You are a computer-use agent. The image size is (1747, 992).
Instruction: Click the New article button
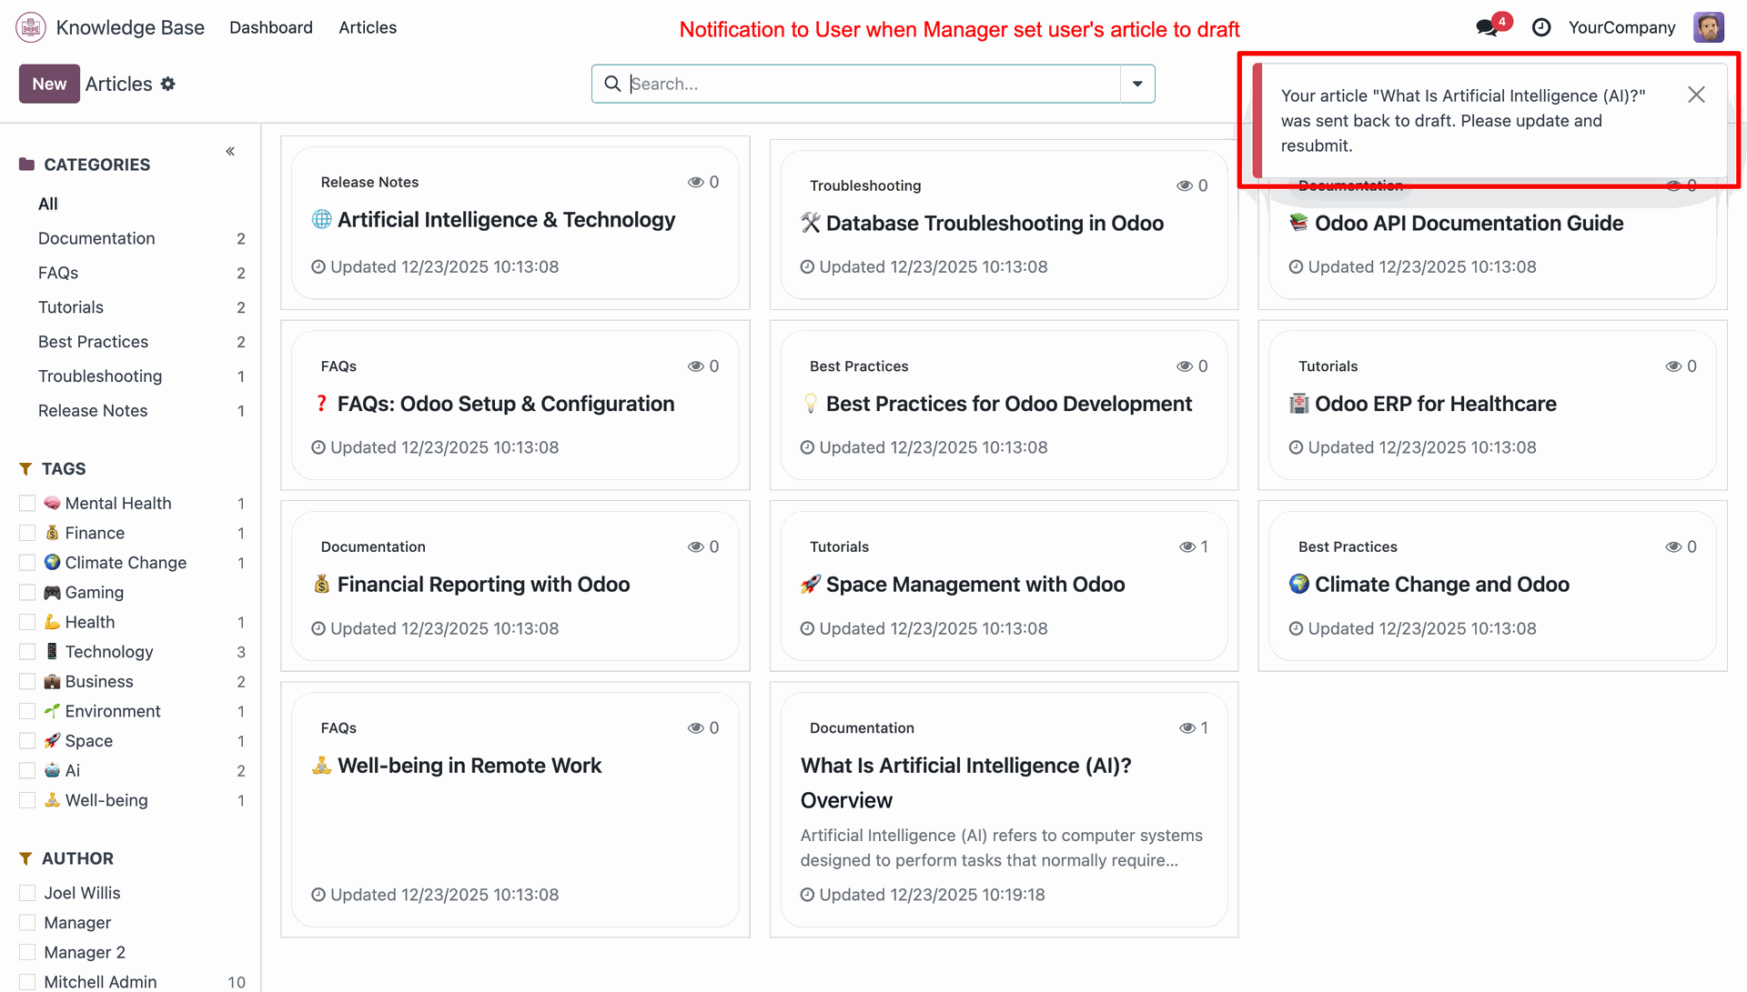[49, 84]
